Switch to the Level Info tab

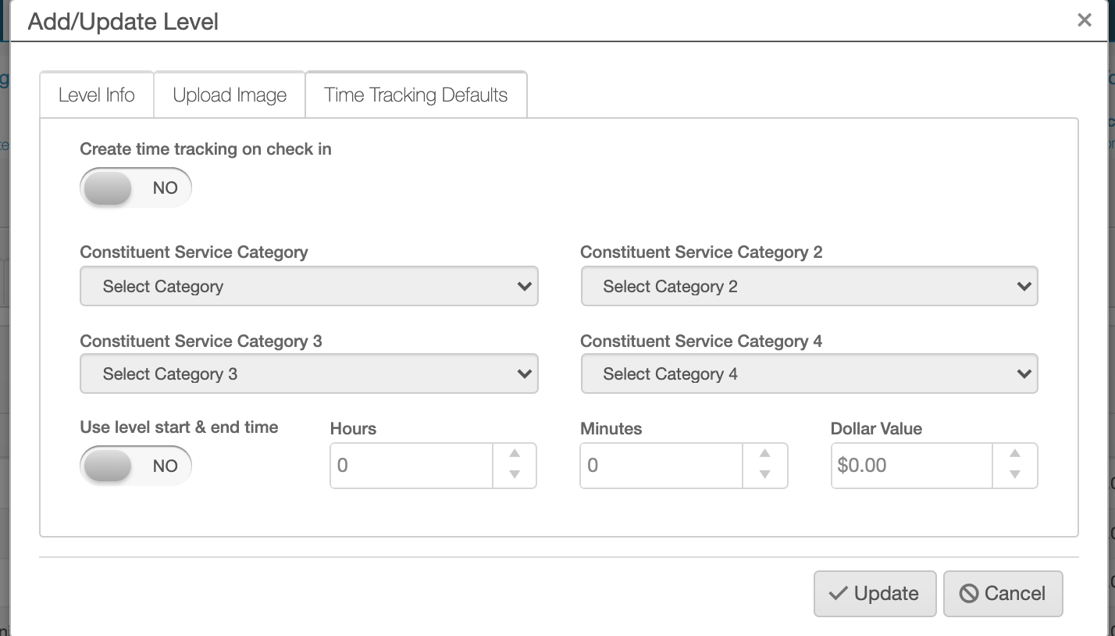point(97,95)
